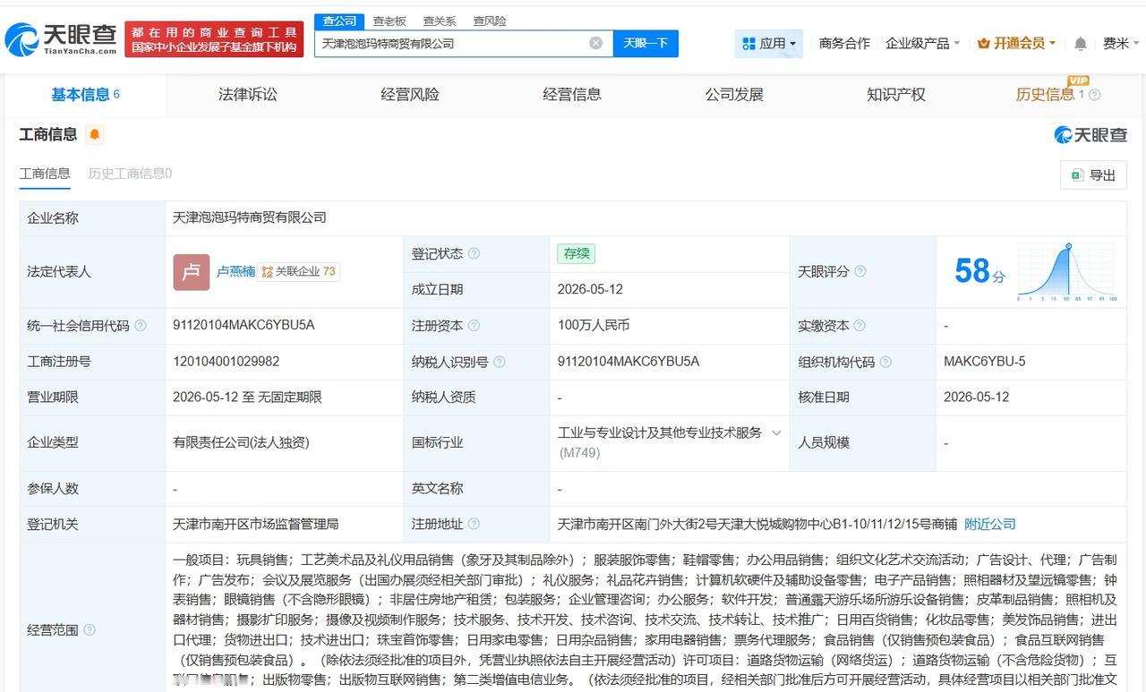
Task: Open the 费米 user menu
Action: (1121, 43)
